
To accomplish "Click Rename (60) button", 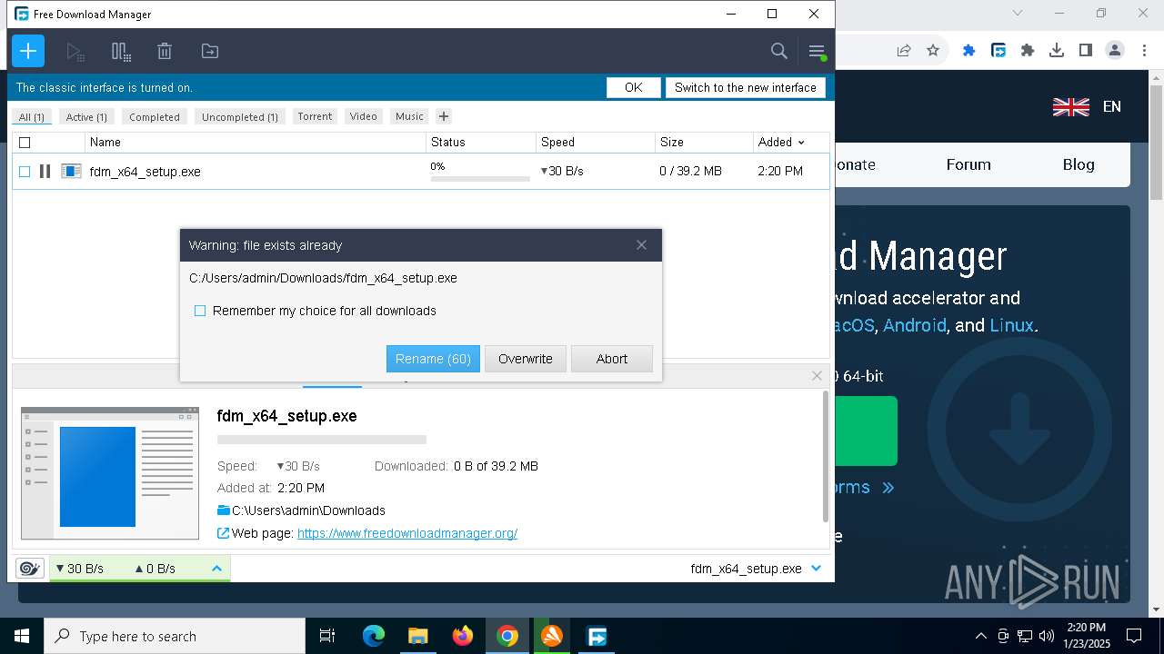I will click(x=433, y=359).
